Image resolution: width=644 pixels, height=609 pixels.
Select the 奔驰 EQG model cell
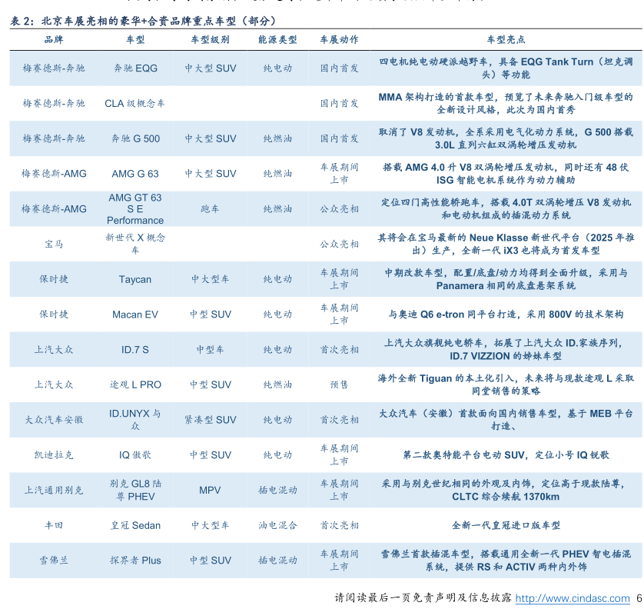pos(134,68)
